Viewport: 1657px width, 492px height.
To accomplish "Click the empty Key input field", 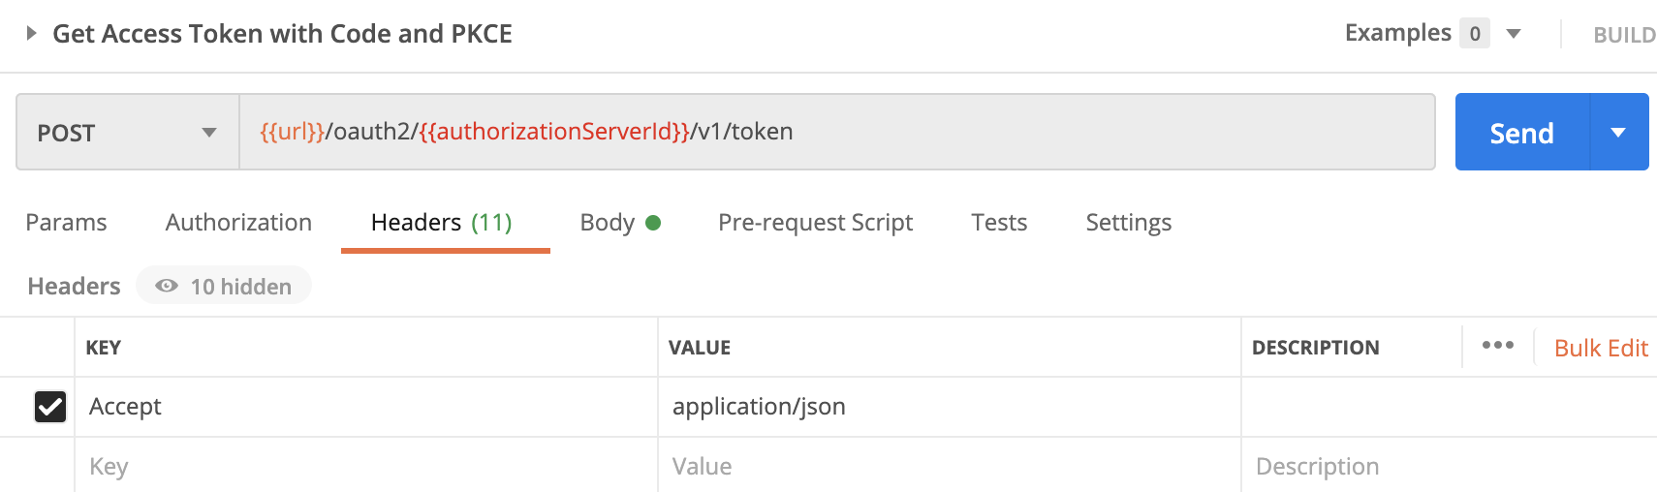I will [x=366, y=466].
